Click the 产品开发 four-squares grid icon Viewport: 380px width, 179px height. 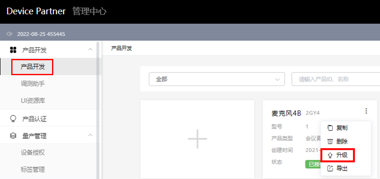[13, 50]
